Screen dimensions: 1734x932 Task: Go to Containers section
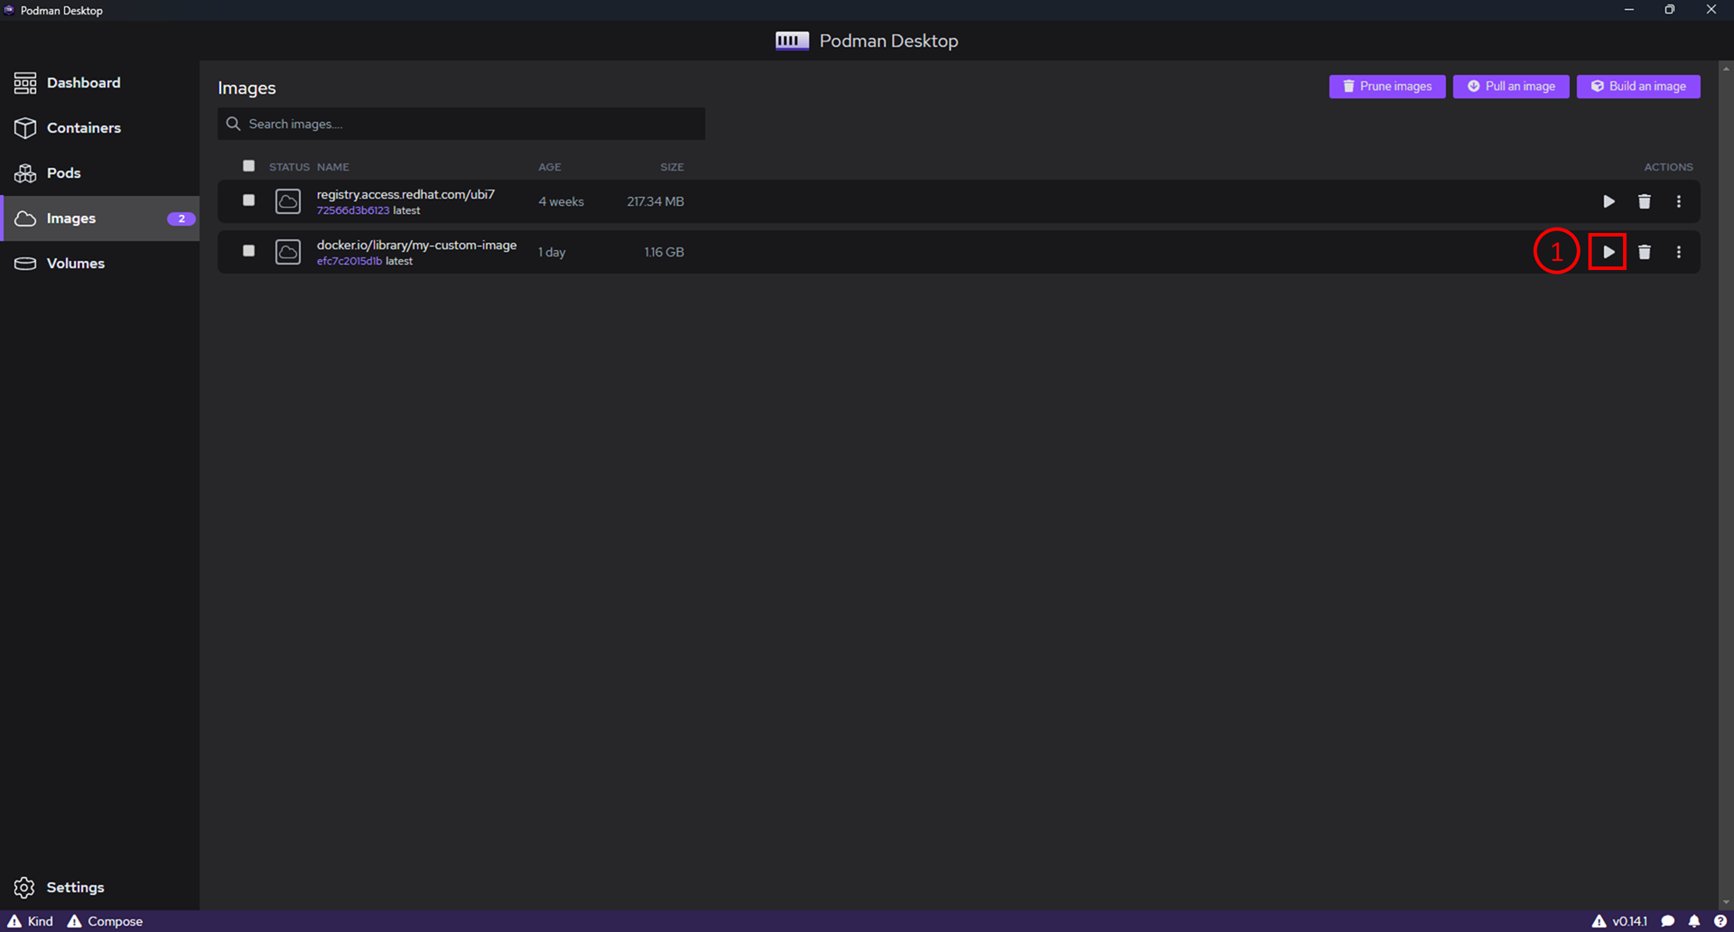click(99, 128)
